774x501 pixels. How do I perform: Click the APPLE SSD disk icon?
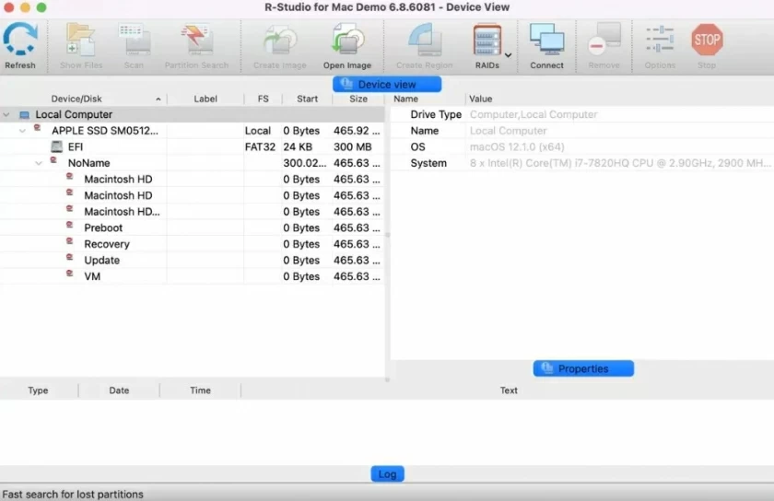(37, 128)
